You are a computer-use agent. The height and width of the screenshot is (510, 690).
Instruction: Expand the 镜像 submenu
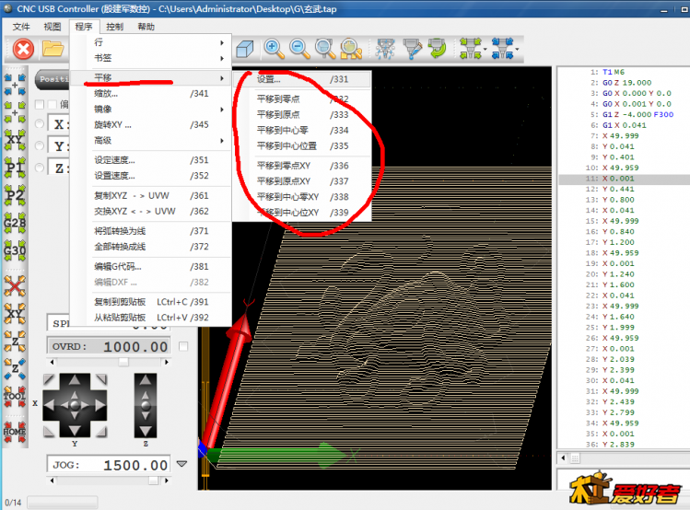tap(150, 109)
